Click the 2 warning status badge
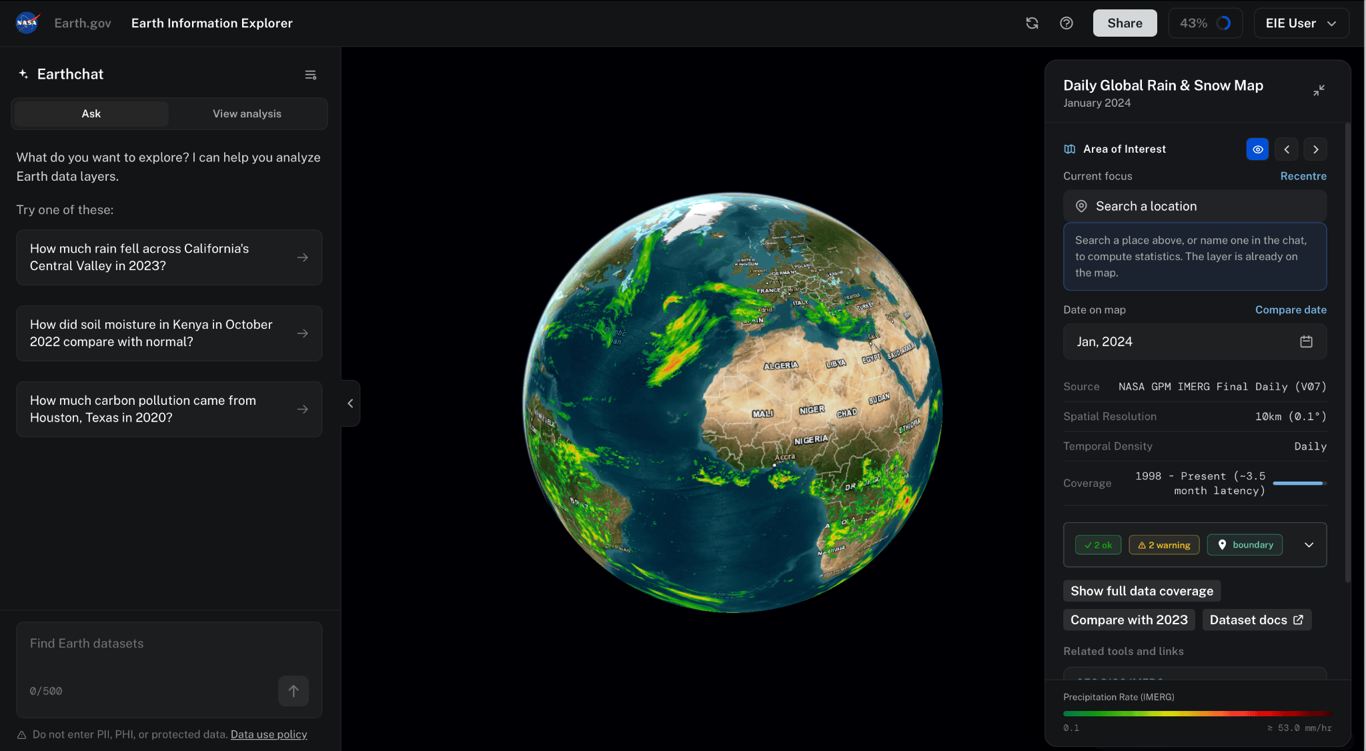Image resolution: width=1366 pixels, height=751 pixels. point(1164,545)
